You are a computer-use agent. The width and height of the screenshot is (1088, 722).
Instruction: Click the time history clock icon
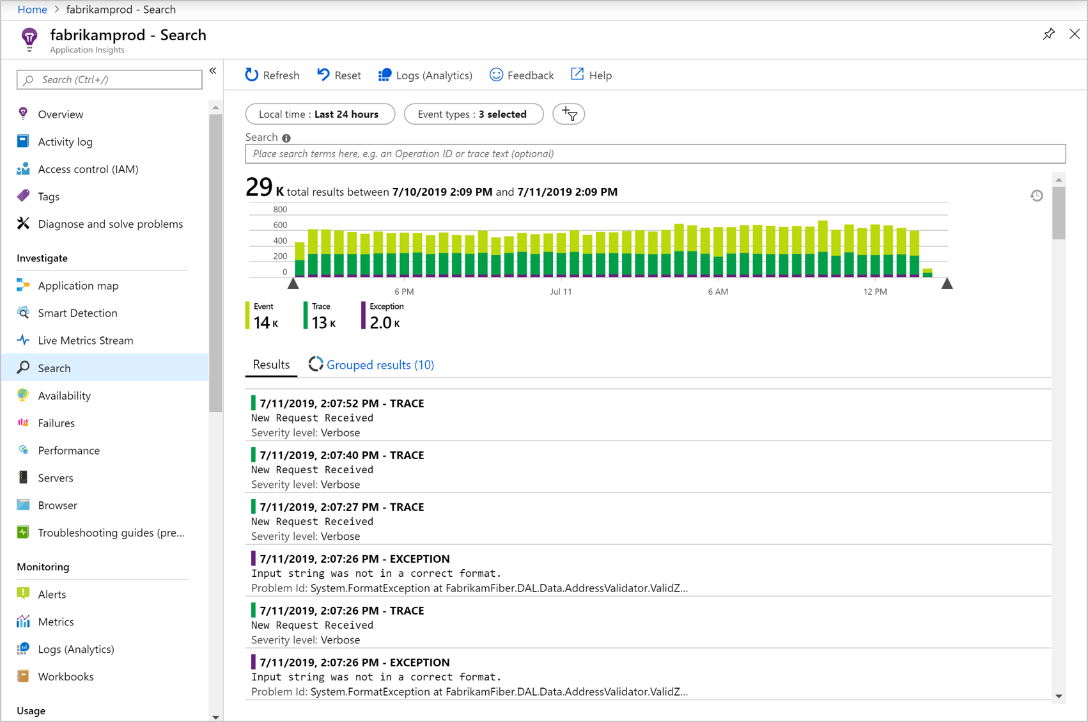tap(1036, 196)
